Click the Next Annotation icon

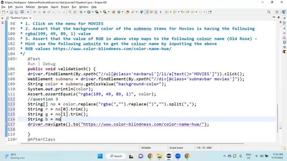[x=166, y=12]
